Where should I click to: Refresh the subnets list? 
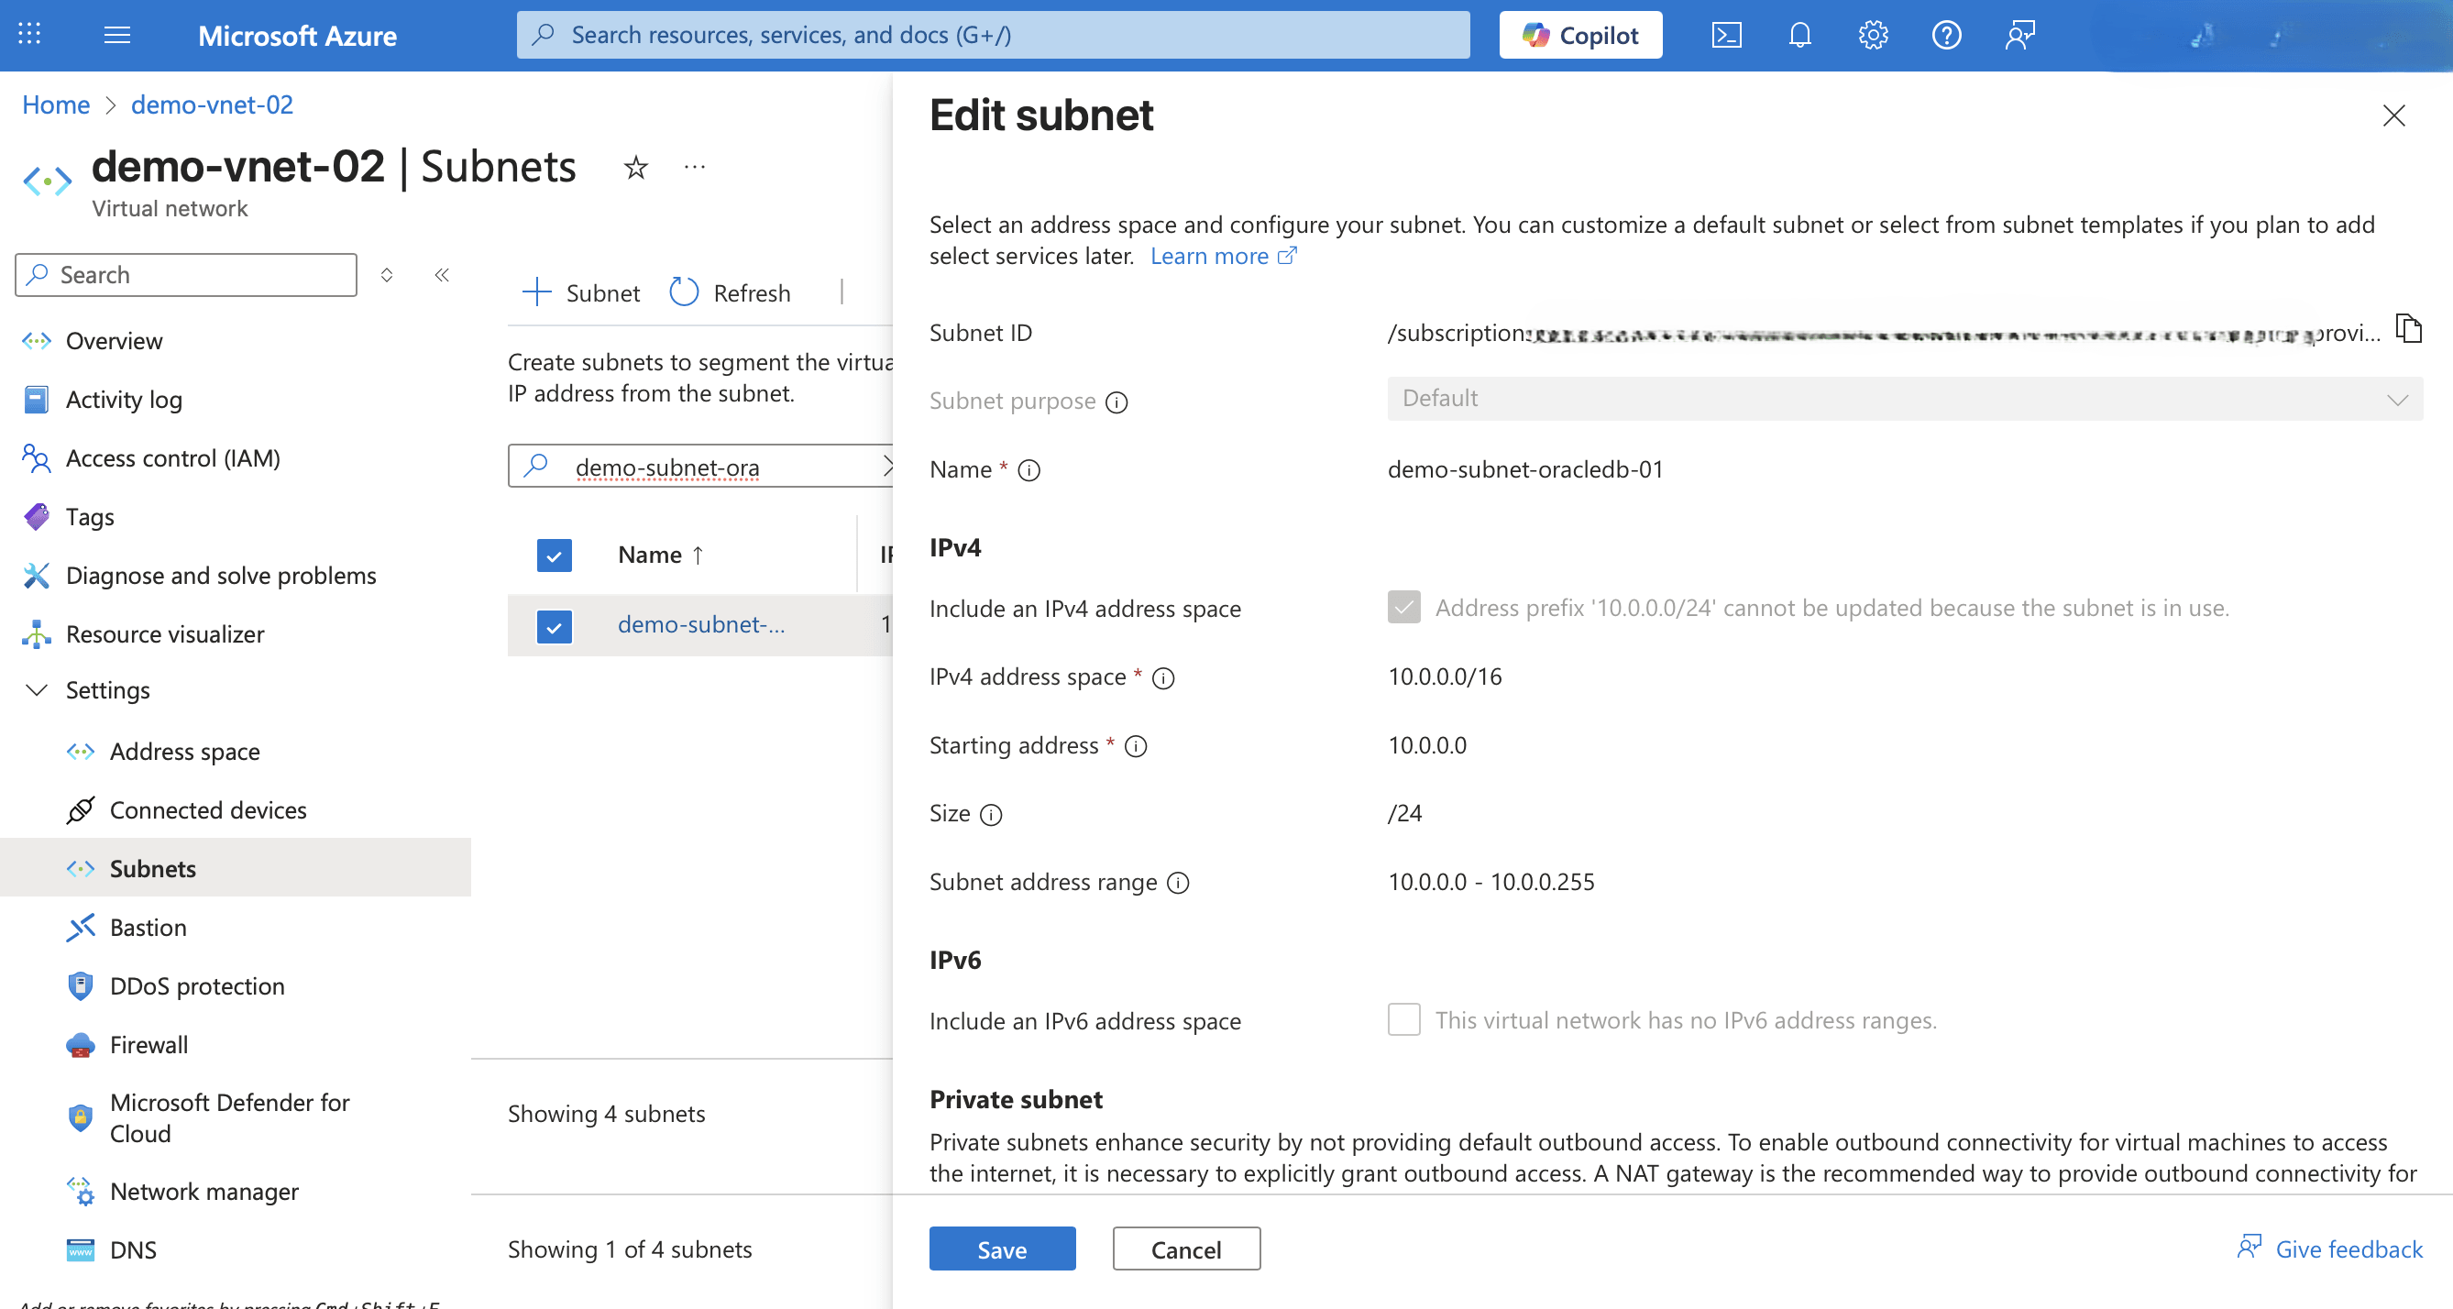(x=731, y=292)
